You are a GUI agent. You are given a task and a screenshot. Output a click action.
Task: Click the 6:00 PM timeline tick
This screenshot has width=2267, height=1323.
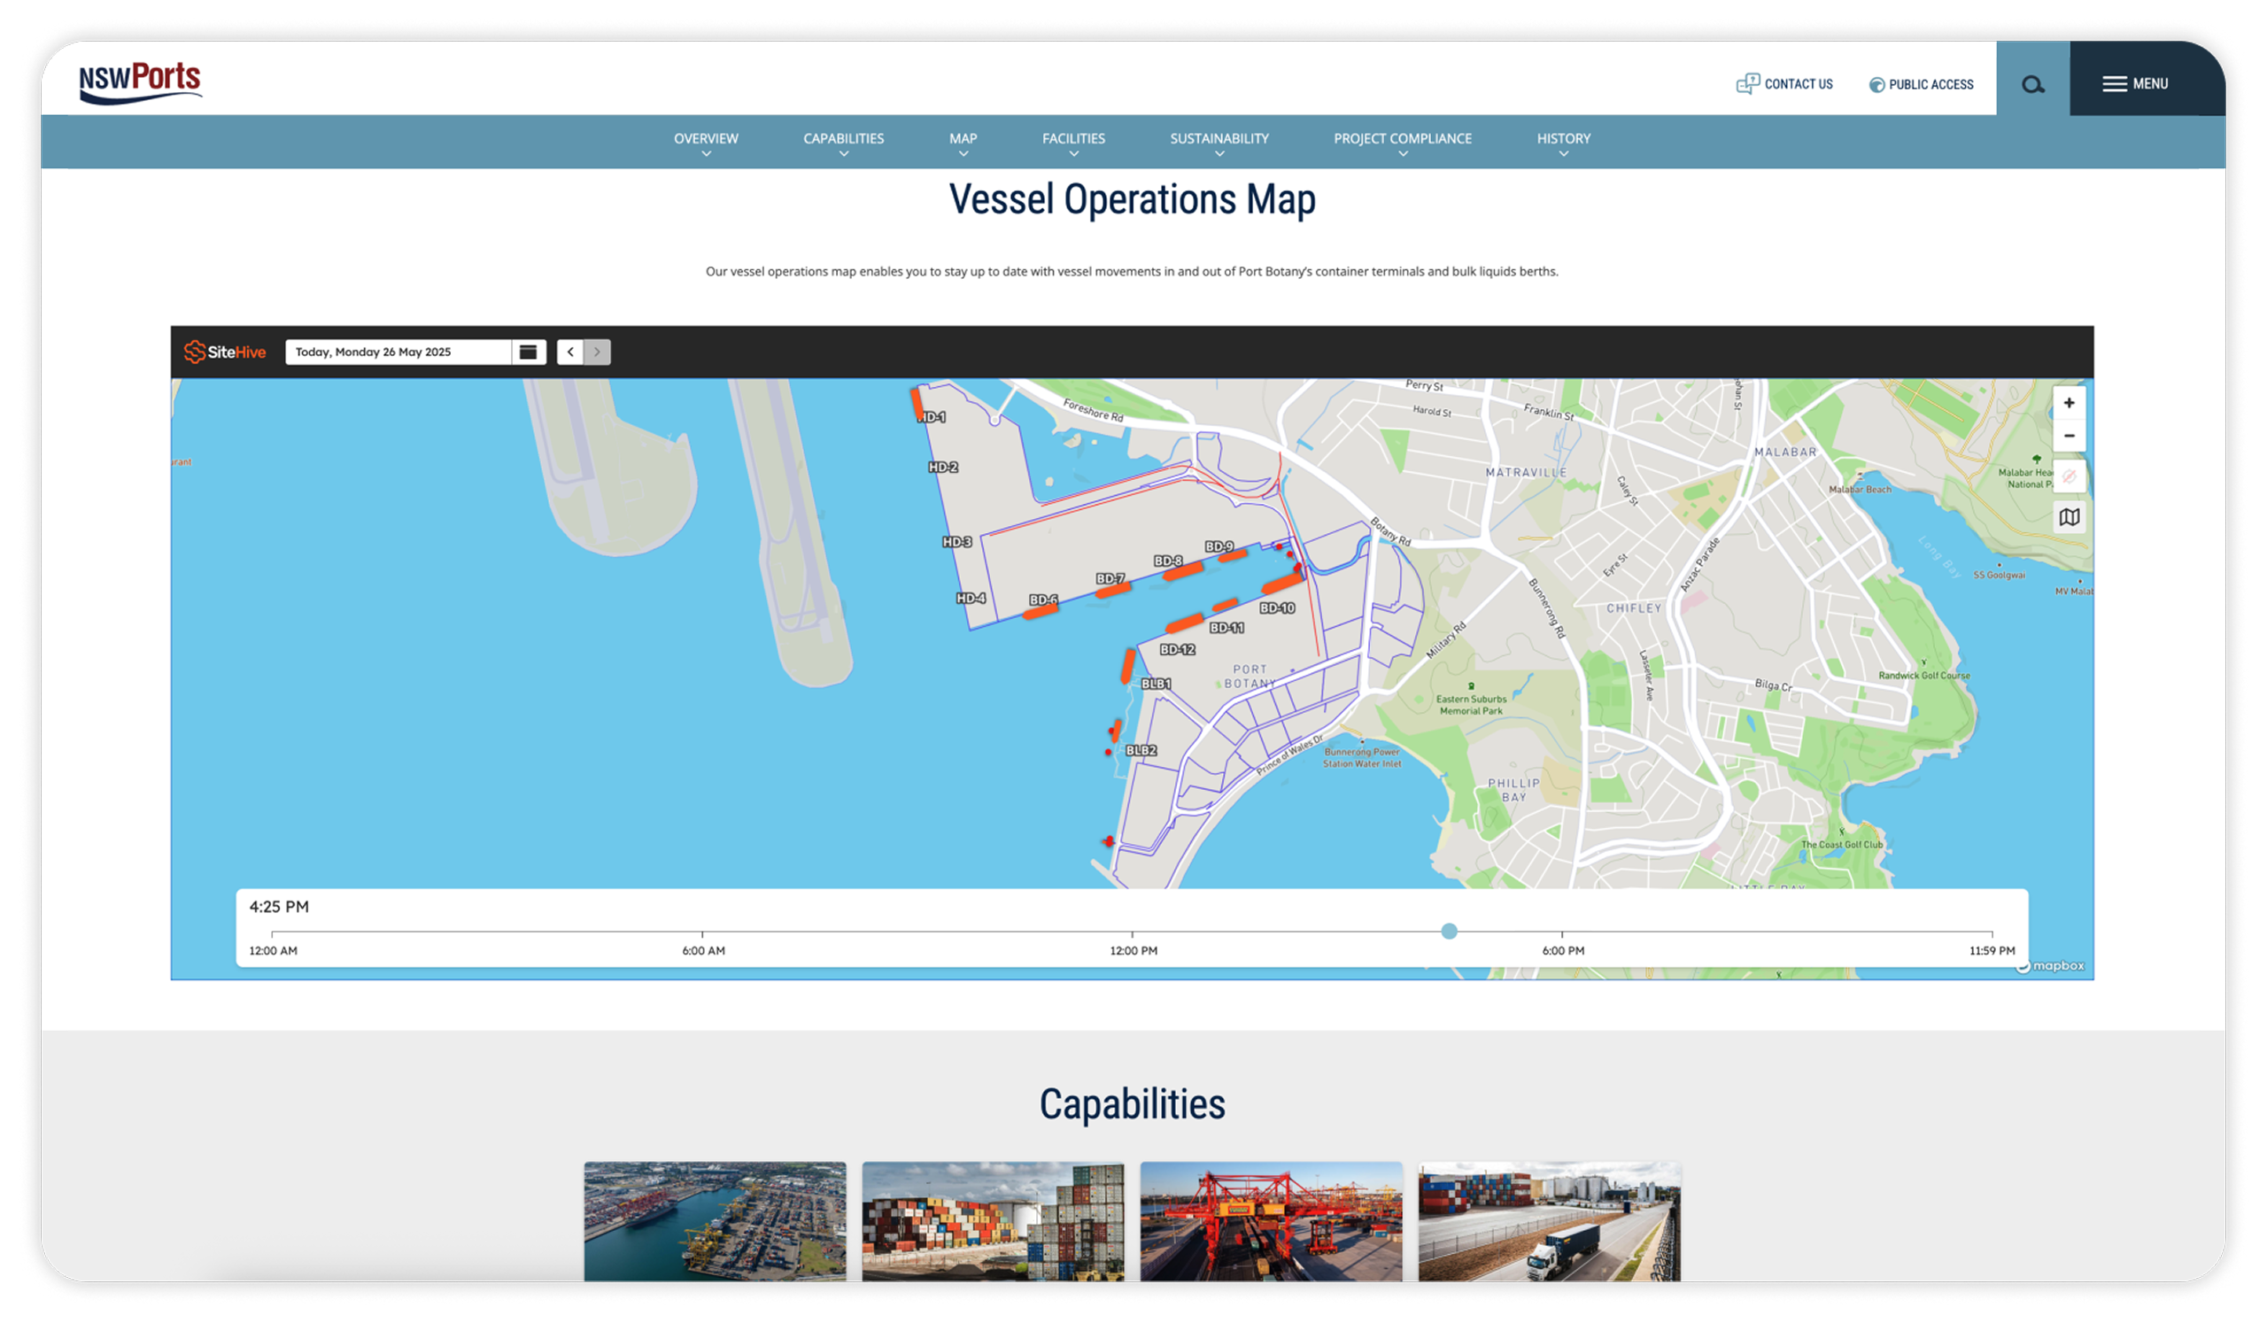pyautogui.click(x=1563, y=933)
